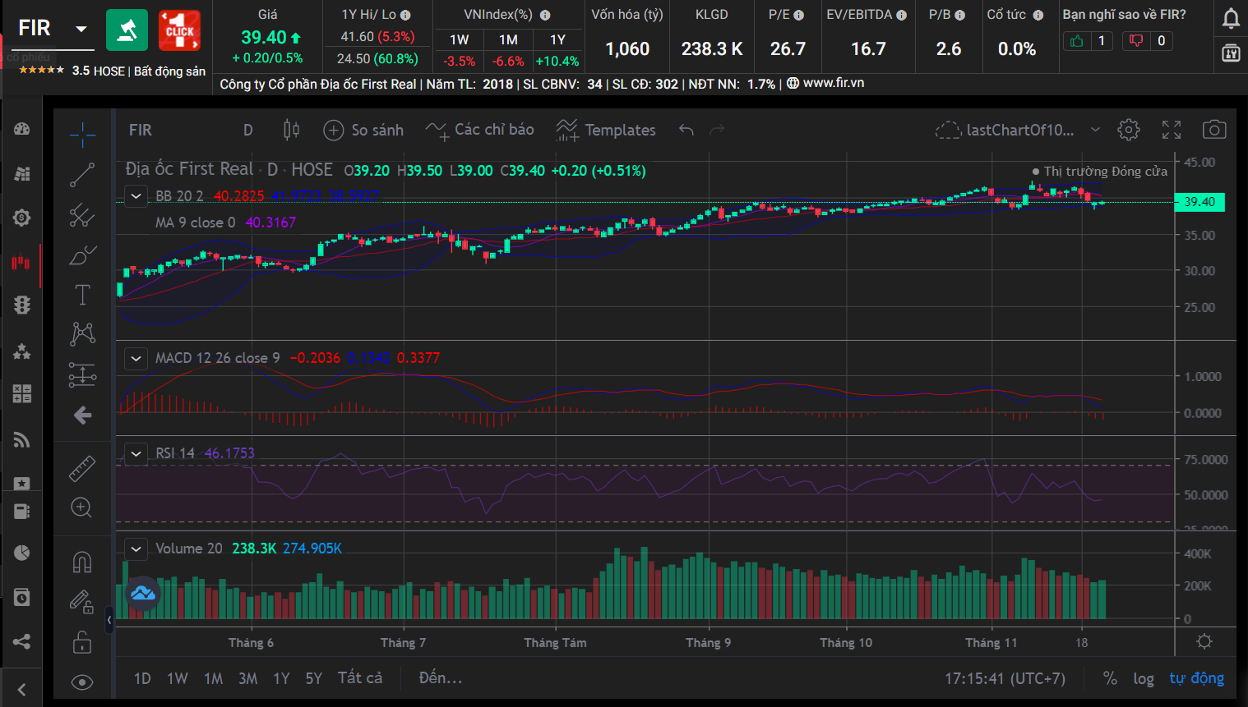Open axis settings gear at bottom right
This screenshot has height=707, width=1248.
(x=1204, y=641)
